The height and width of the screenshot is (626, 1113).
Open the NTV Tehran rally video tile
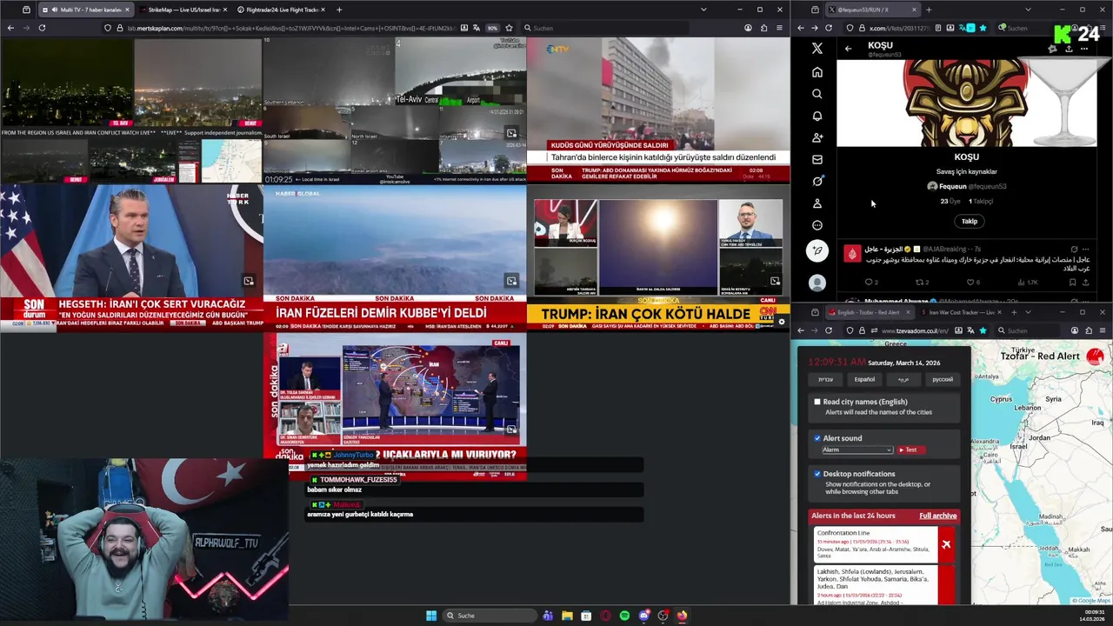pyautogui.click(x=658, y=110)
